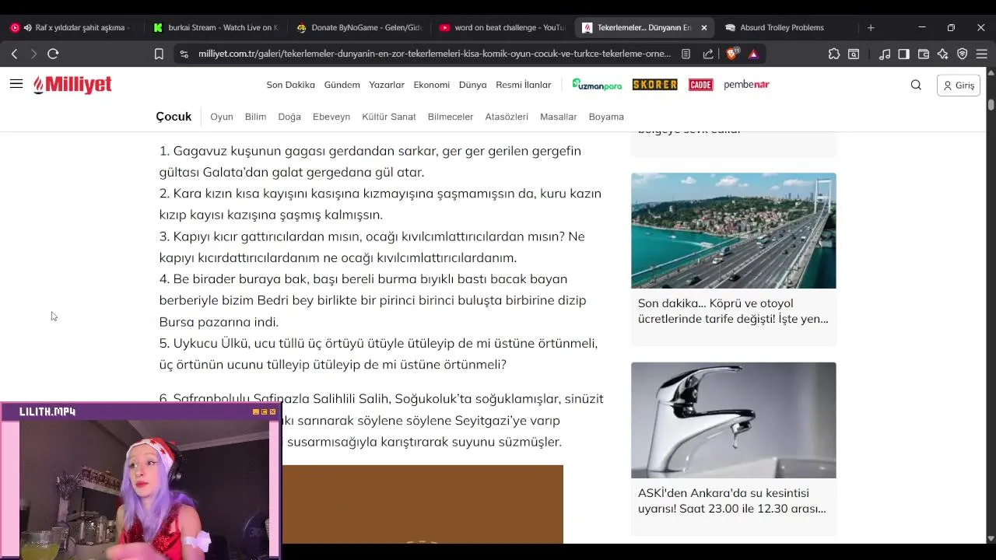This screenshot has height=560, width=996.
Task: Click the address bar URL field
Action: coord(434,54)
